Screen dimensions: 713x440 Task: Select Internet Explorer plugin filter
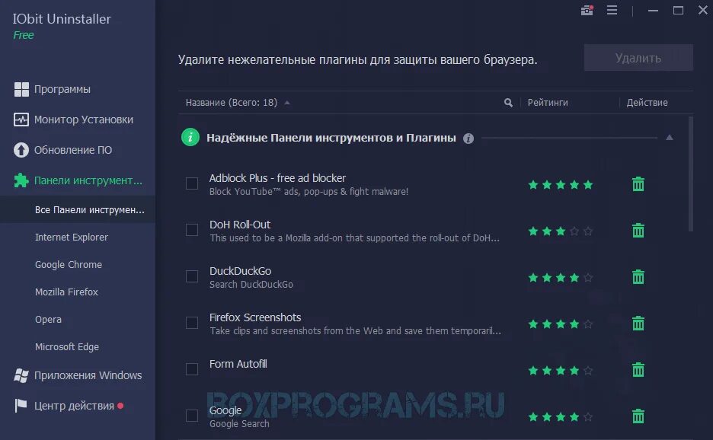pos(72,238)
